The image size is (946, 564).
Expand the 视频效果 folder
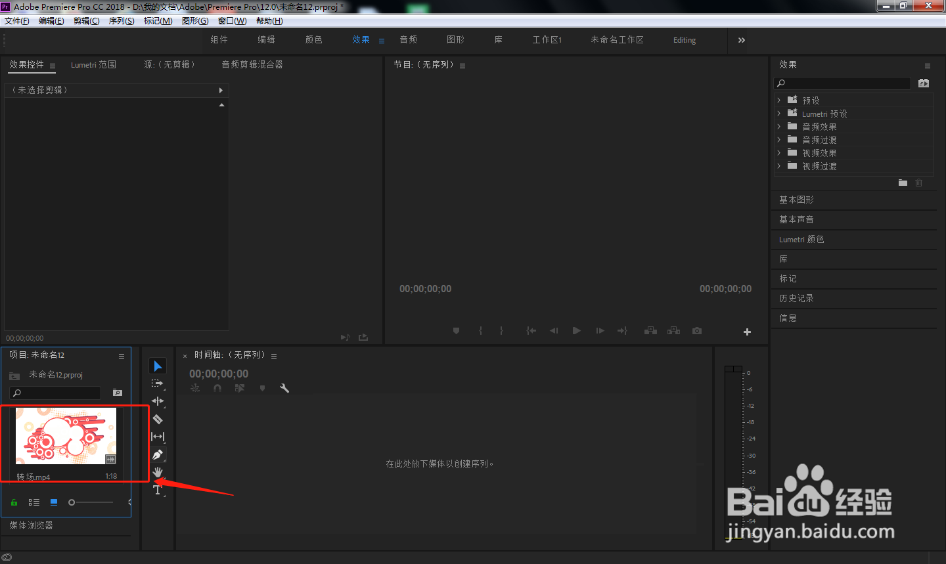(x=779, y=152)
